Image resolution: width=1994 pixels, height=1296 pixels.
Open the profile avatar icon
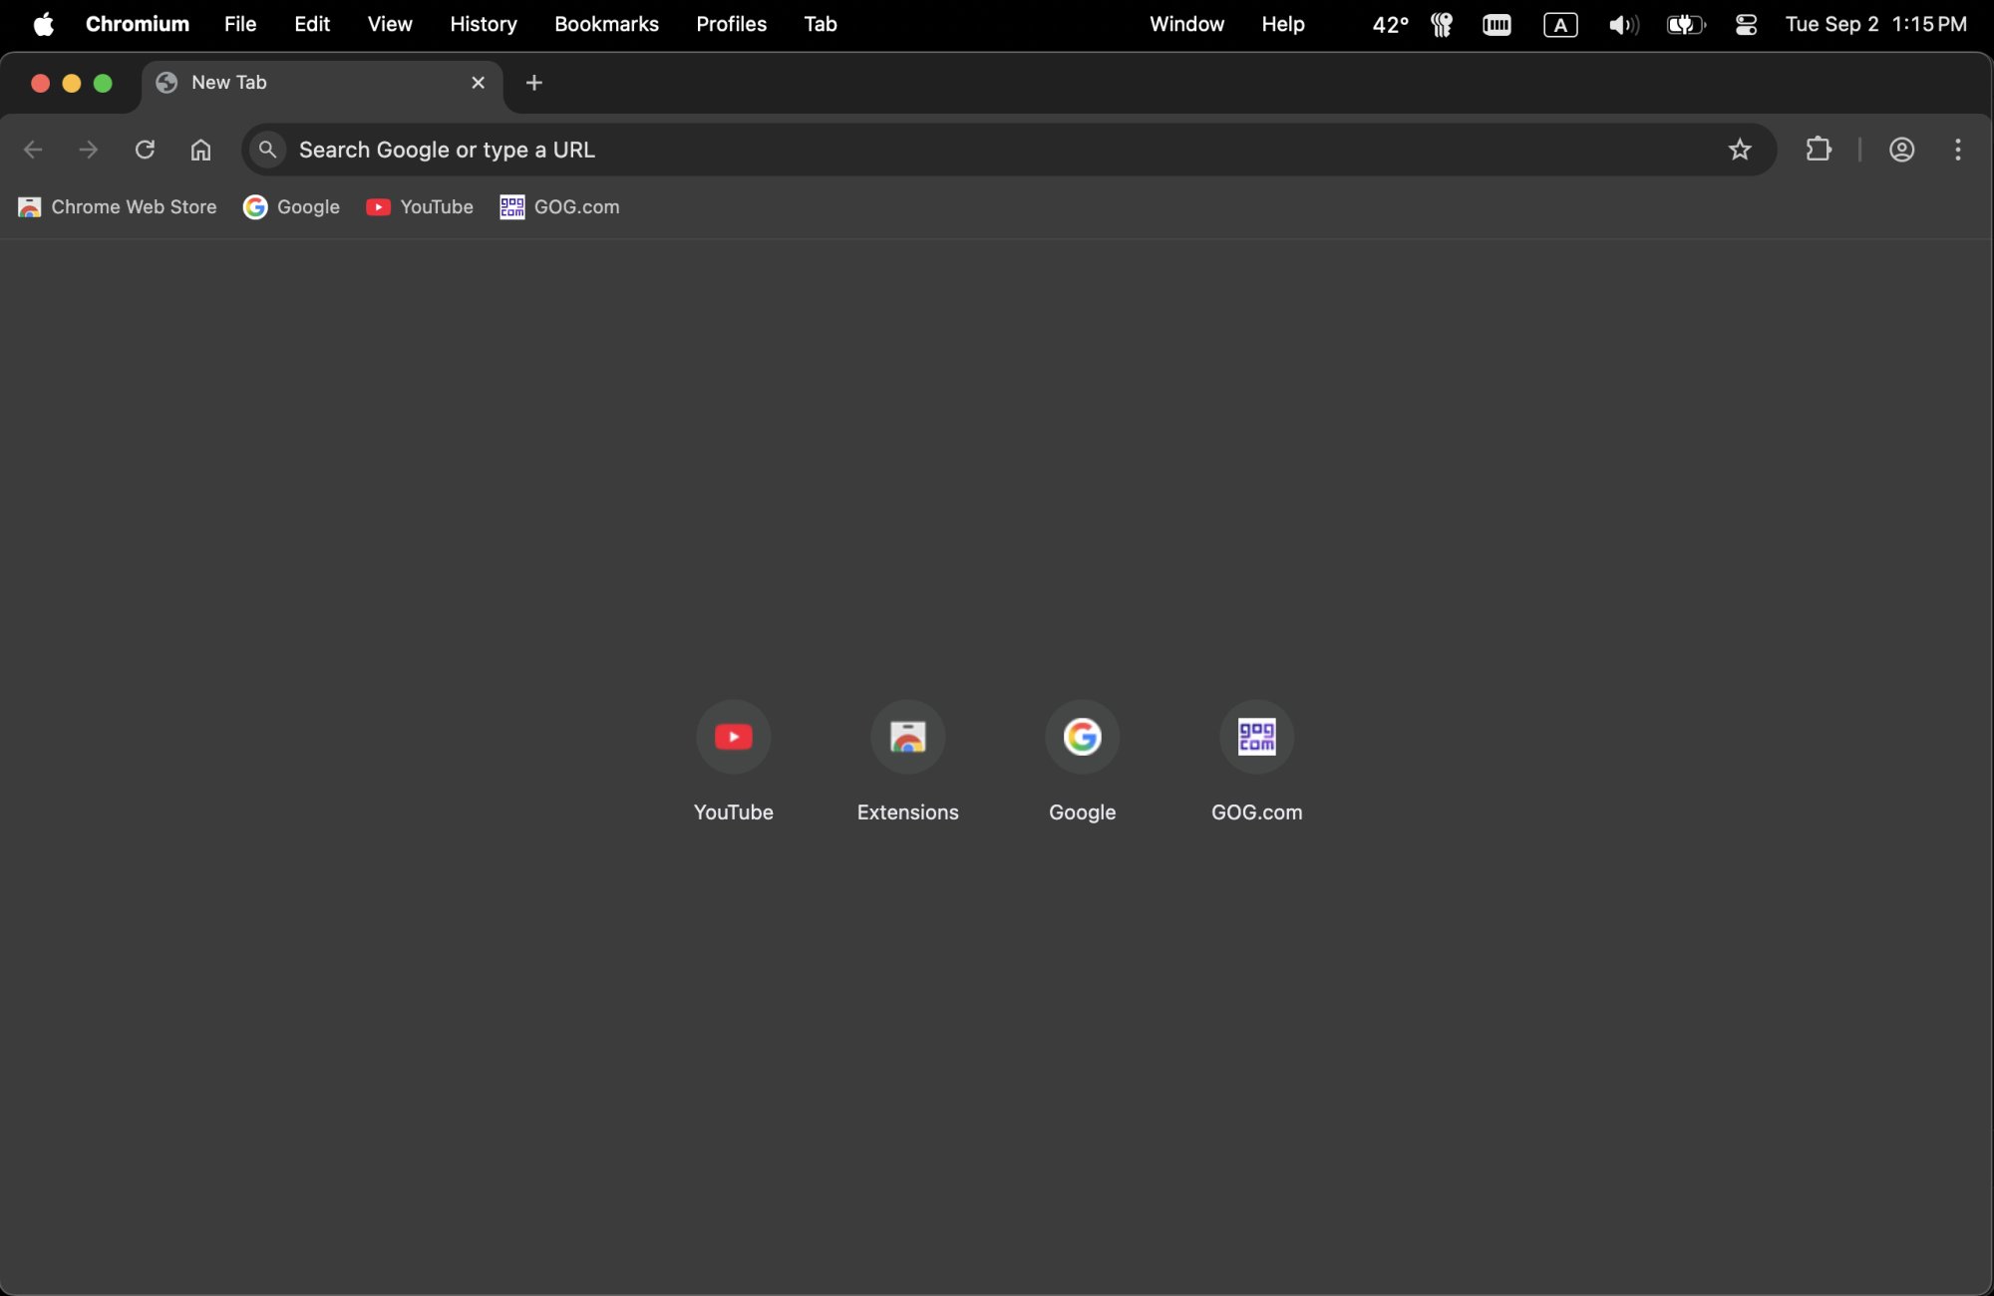(1901, 150)
